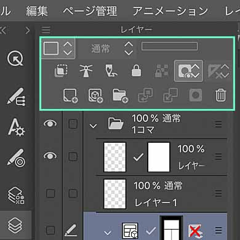Toggle second column box on masked layer row
The height and width of the screenshot is (240, 240).
click(x=73, y=156)
